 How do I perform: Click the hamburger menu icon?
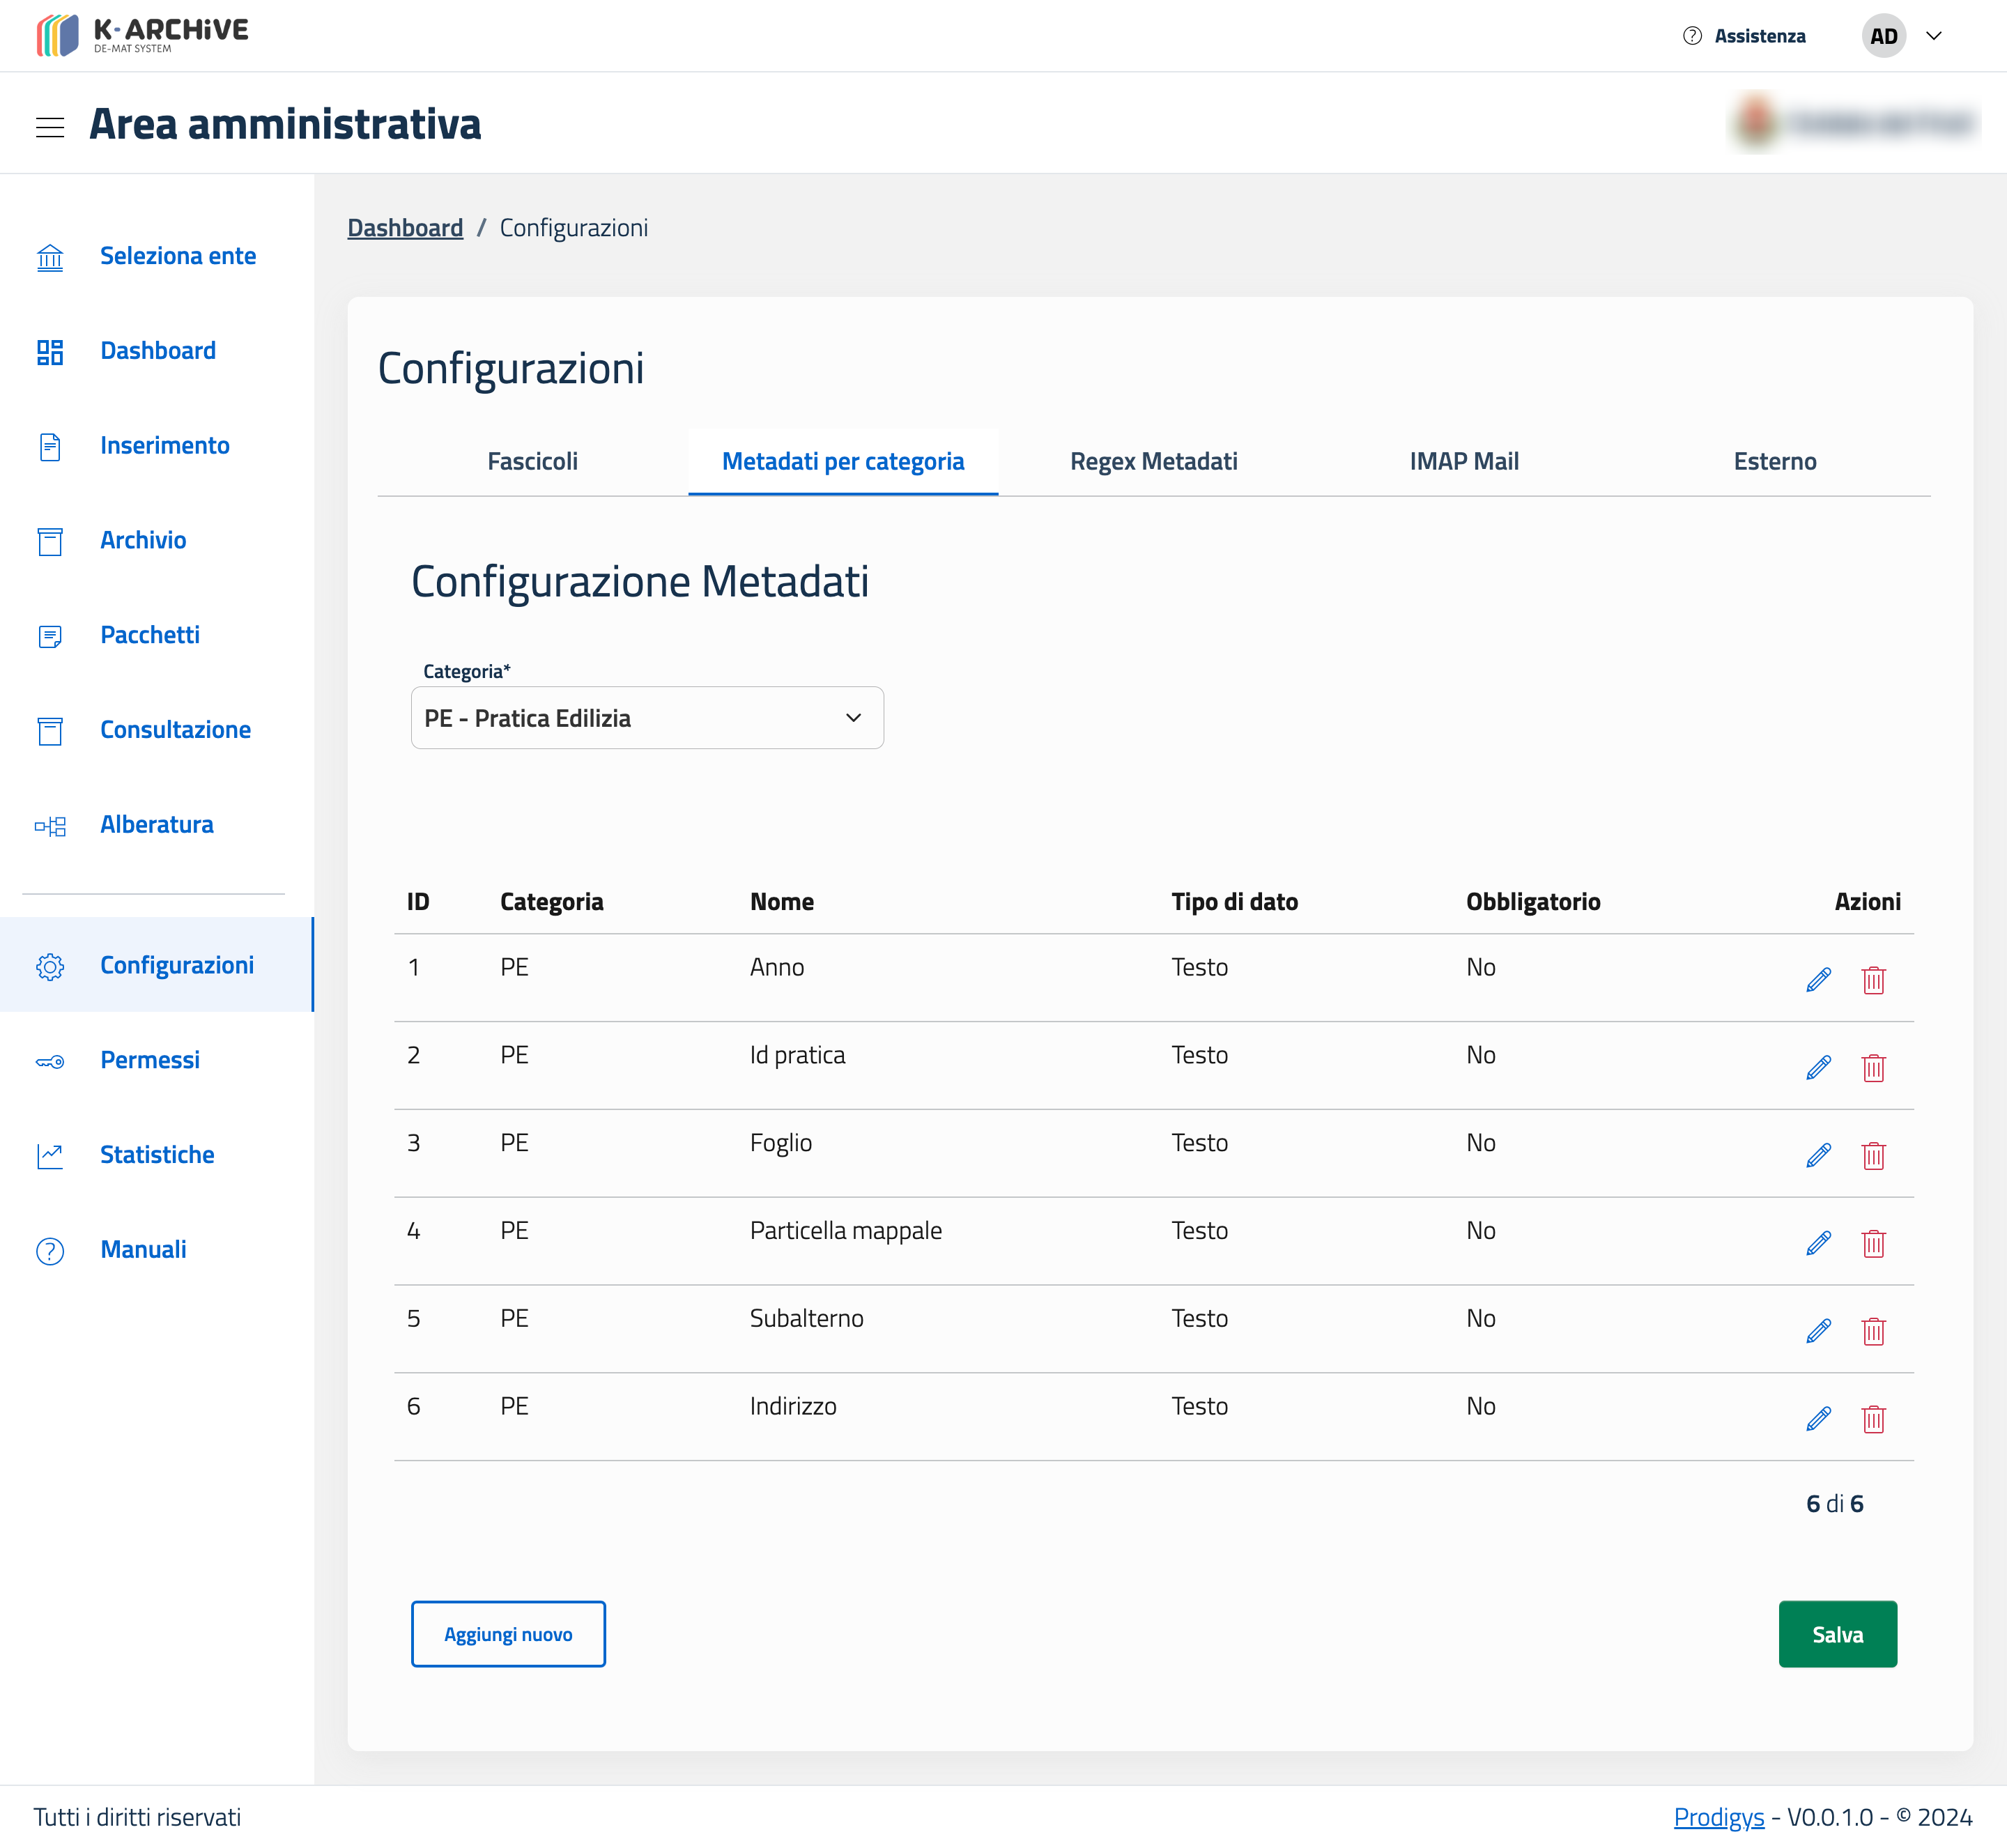pos(50,127)
